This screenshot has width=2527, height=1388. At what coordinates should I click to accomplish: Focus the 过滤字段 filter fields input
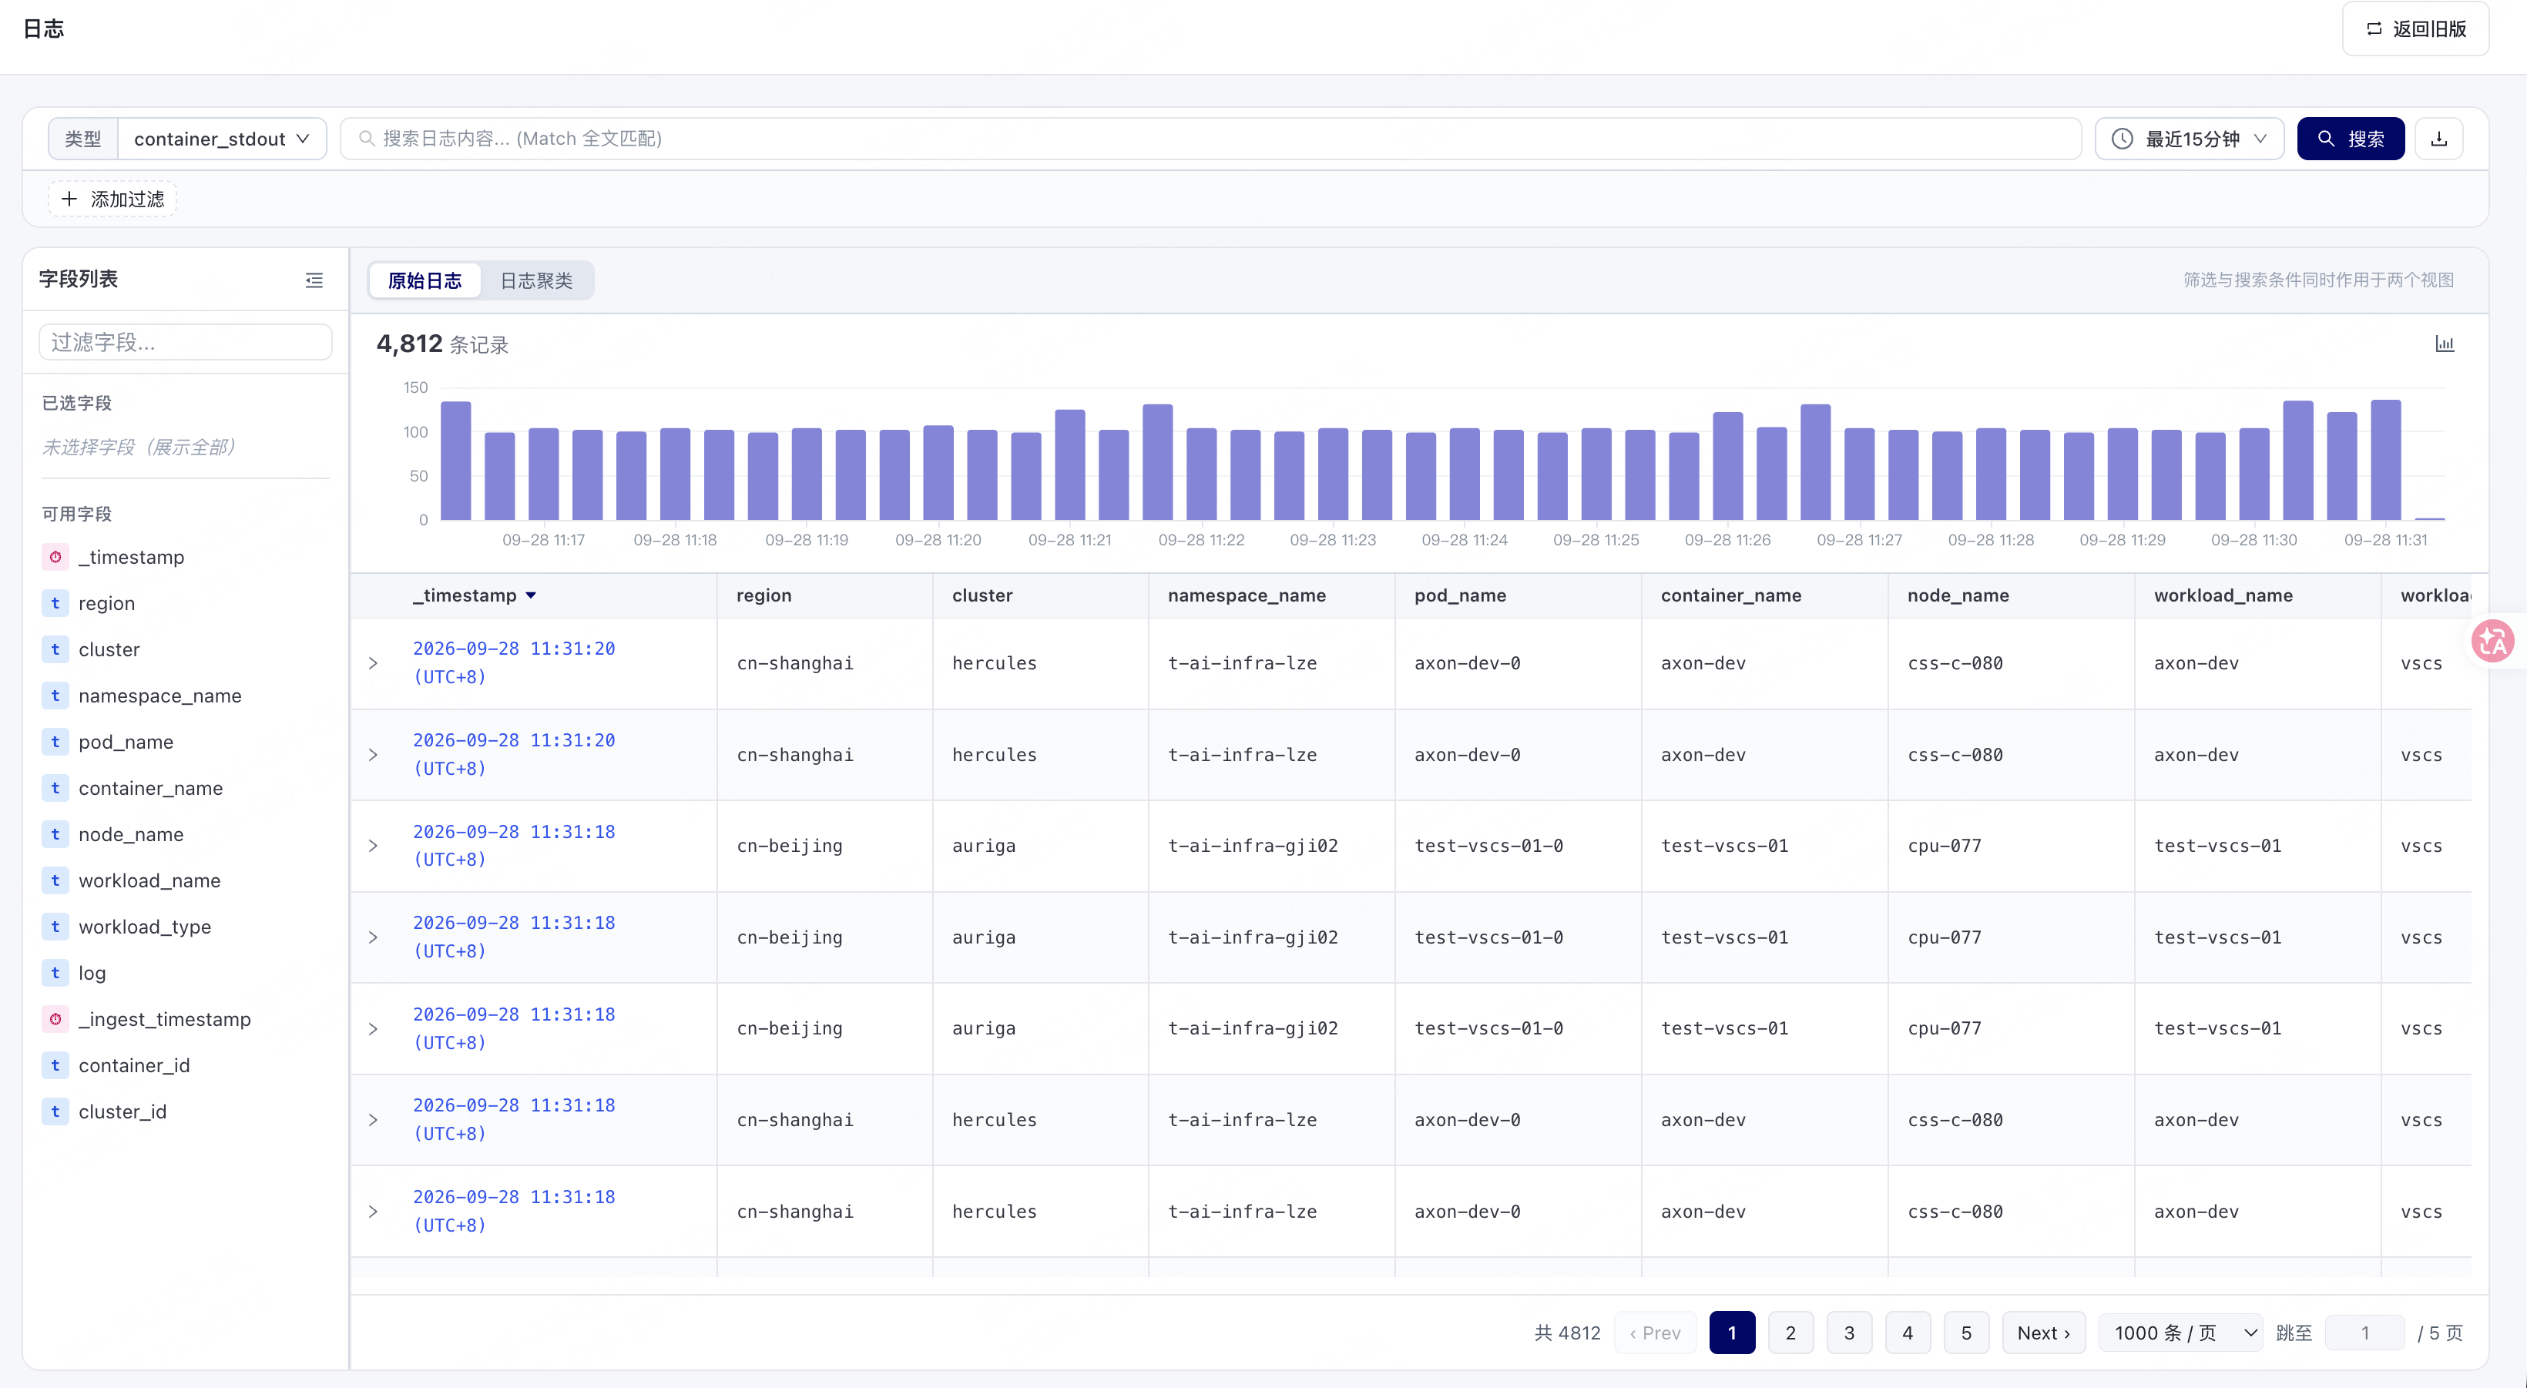click(x=186, y=342)
